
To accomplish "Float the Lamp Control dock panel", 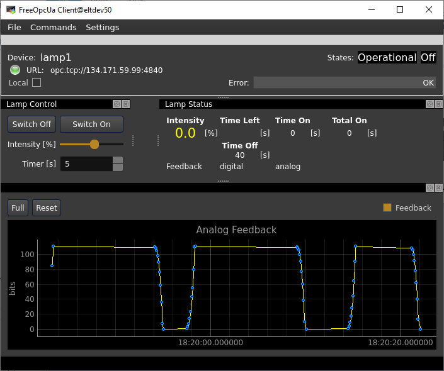I will click(x=117, y=104).
